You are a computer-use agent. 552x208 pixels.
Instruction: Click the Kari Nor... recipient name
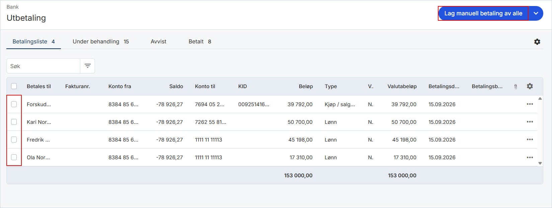(39, 122)
